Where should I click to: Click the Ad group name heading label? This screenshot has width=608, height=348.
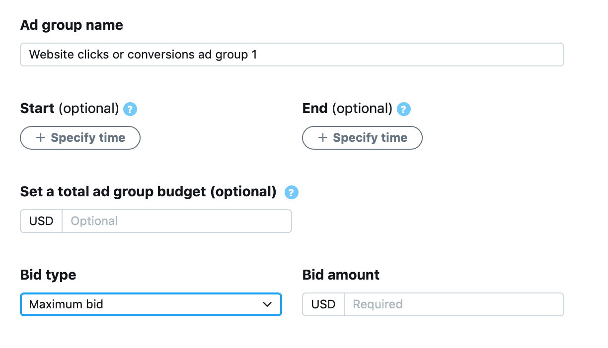click(72, 25)
